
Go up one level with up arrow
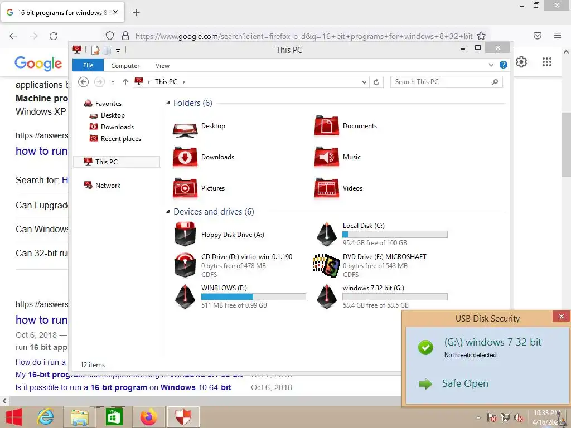(125, 82)
